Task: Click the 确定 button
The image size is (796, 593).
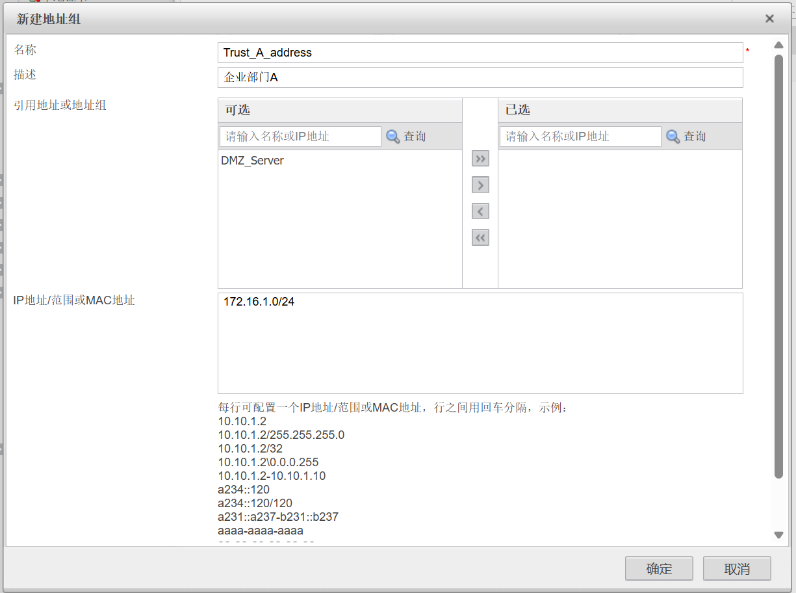Action: [659, 568]
